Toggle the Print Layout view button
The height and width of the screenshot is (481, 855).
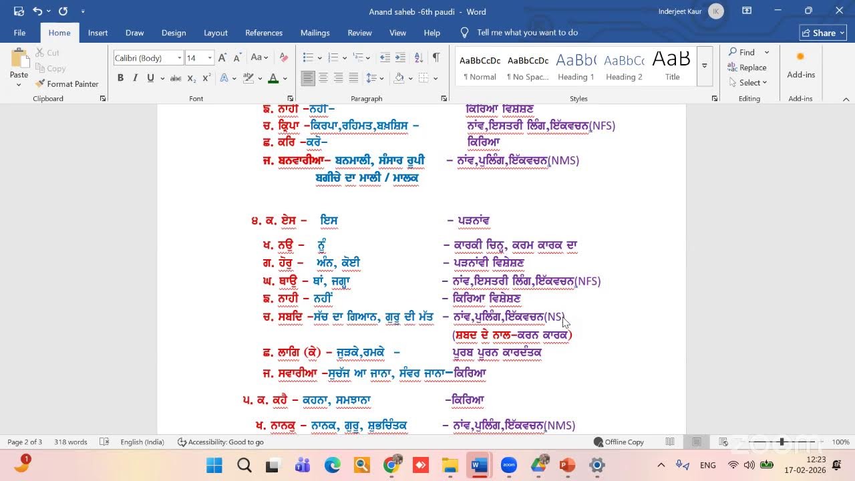(x=697, y=442)
